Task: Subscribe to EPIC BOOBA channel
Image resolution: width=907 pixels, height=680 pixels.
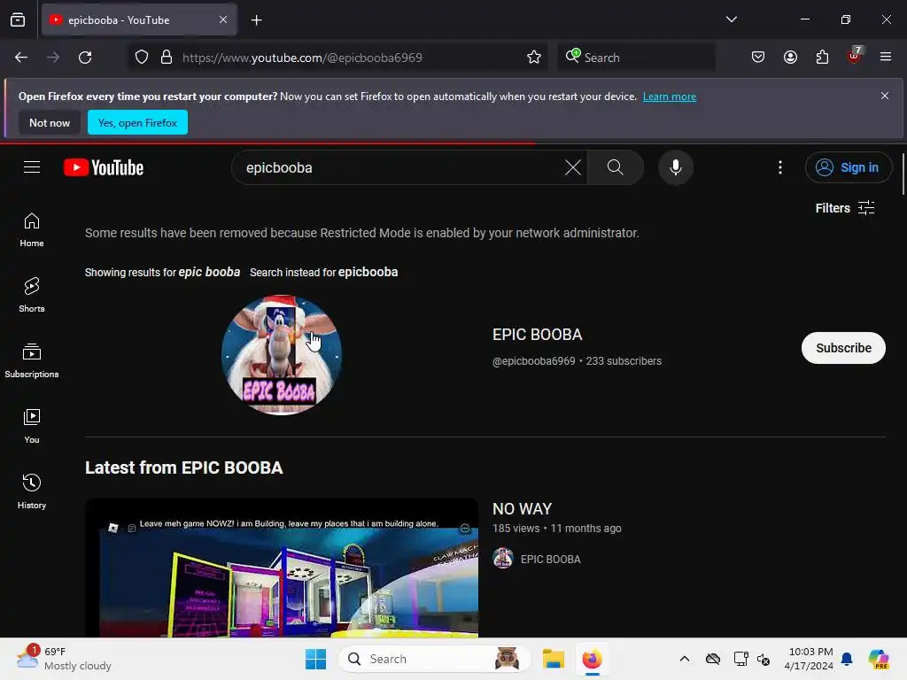Action: (x=843, y=348)
